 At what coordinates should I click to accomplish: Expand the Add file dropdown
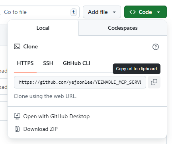click(102, 12)
